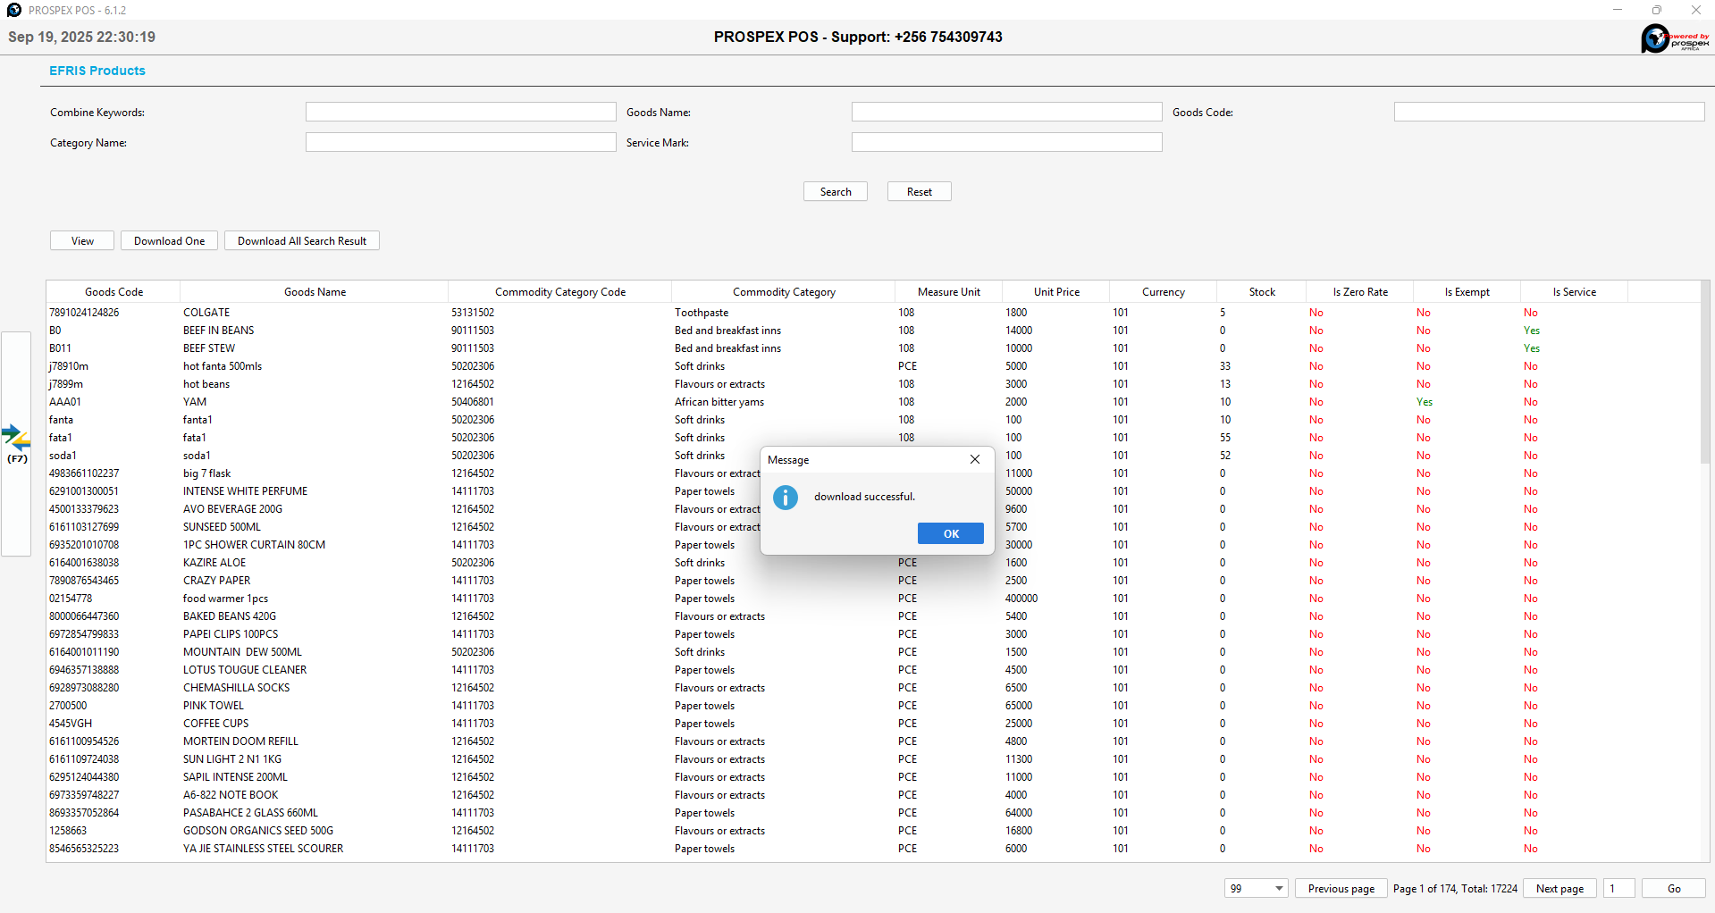Click inside the Combine Keywords field
Image resolution: width=1715 pixels, height=913 pixels.
click(459, 111)
